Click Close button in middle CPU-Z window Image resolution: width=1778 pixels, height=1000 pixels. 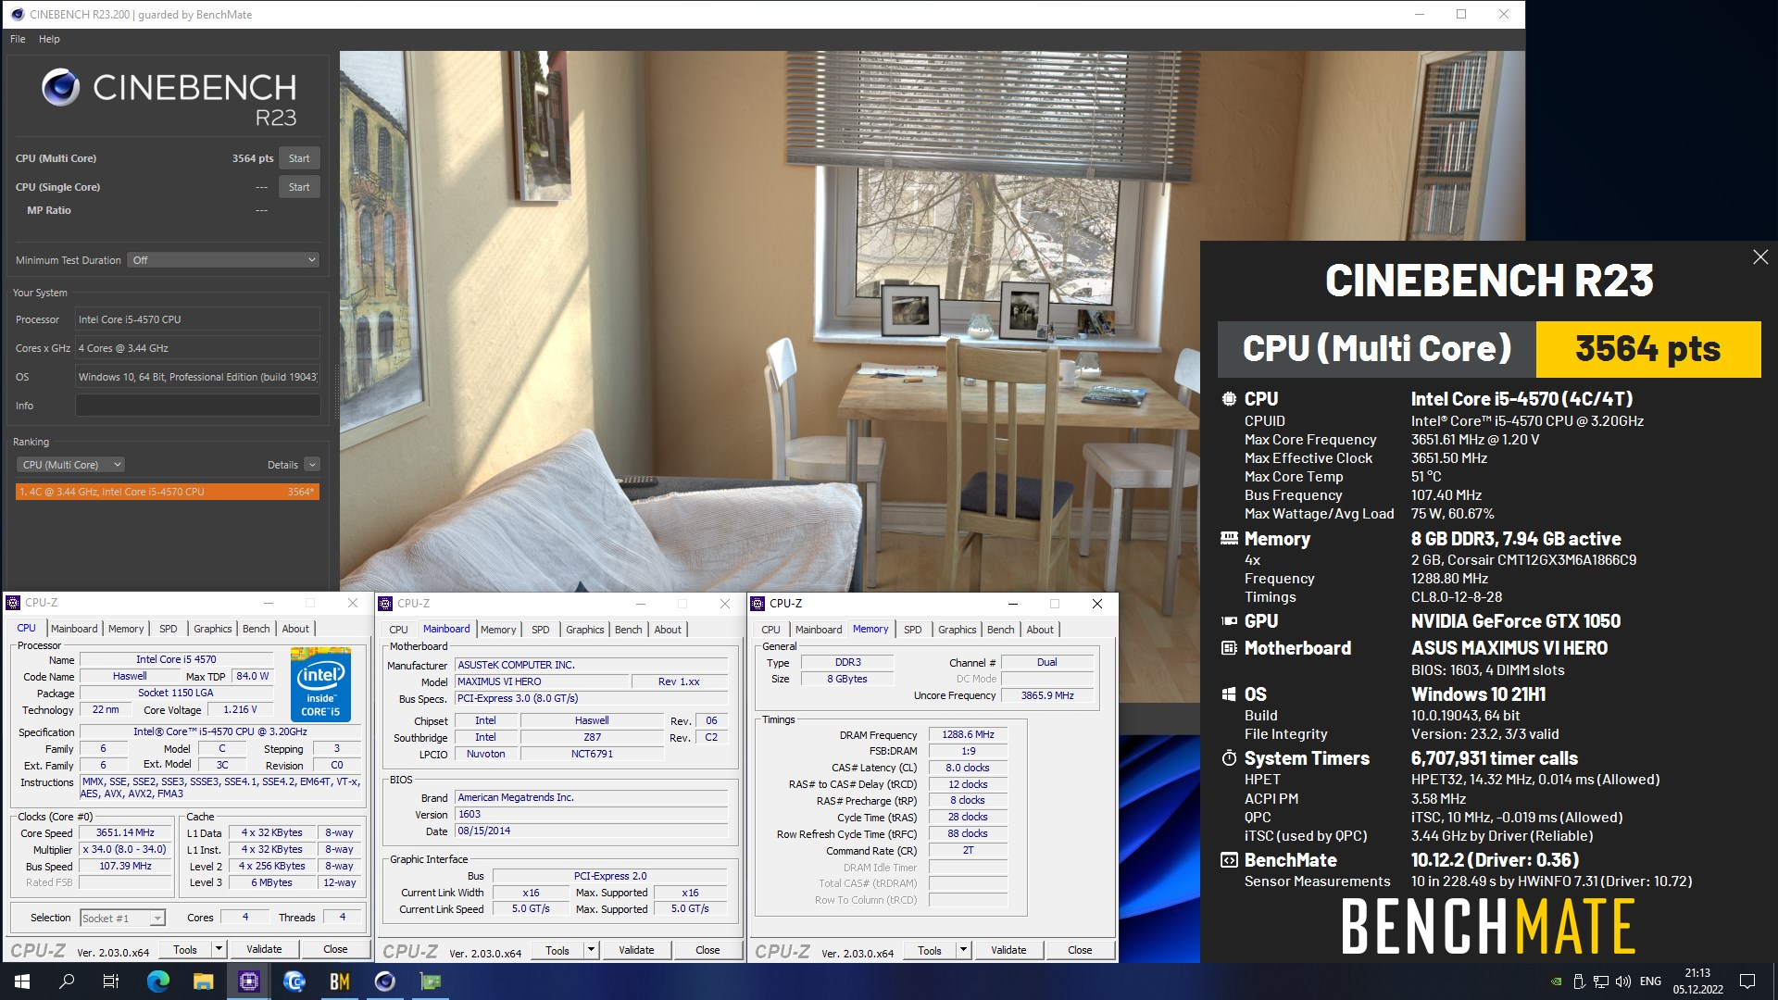pyautogui.click(x=707, y=951)
